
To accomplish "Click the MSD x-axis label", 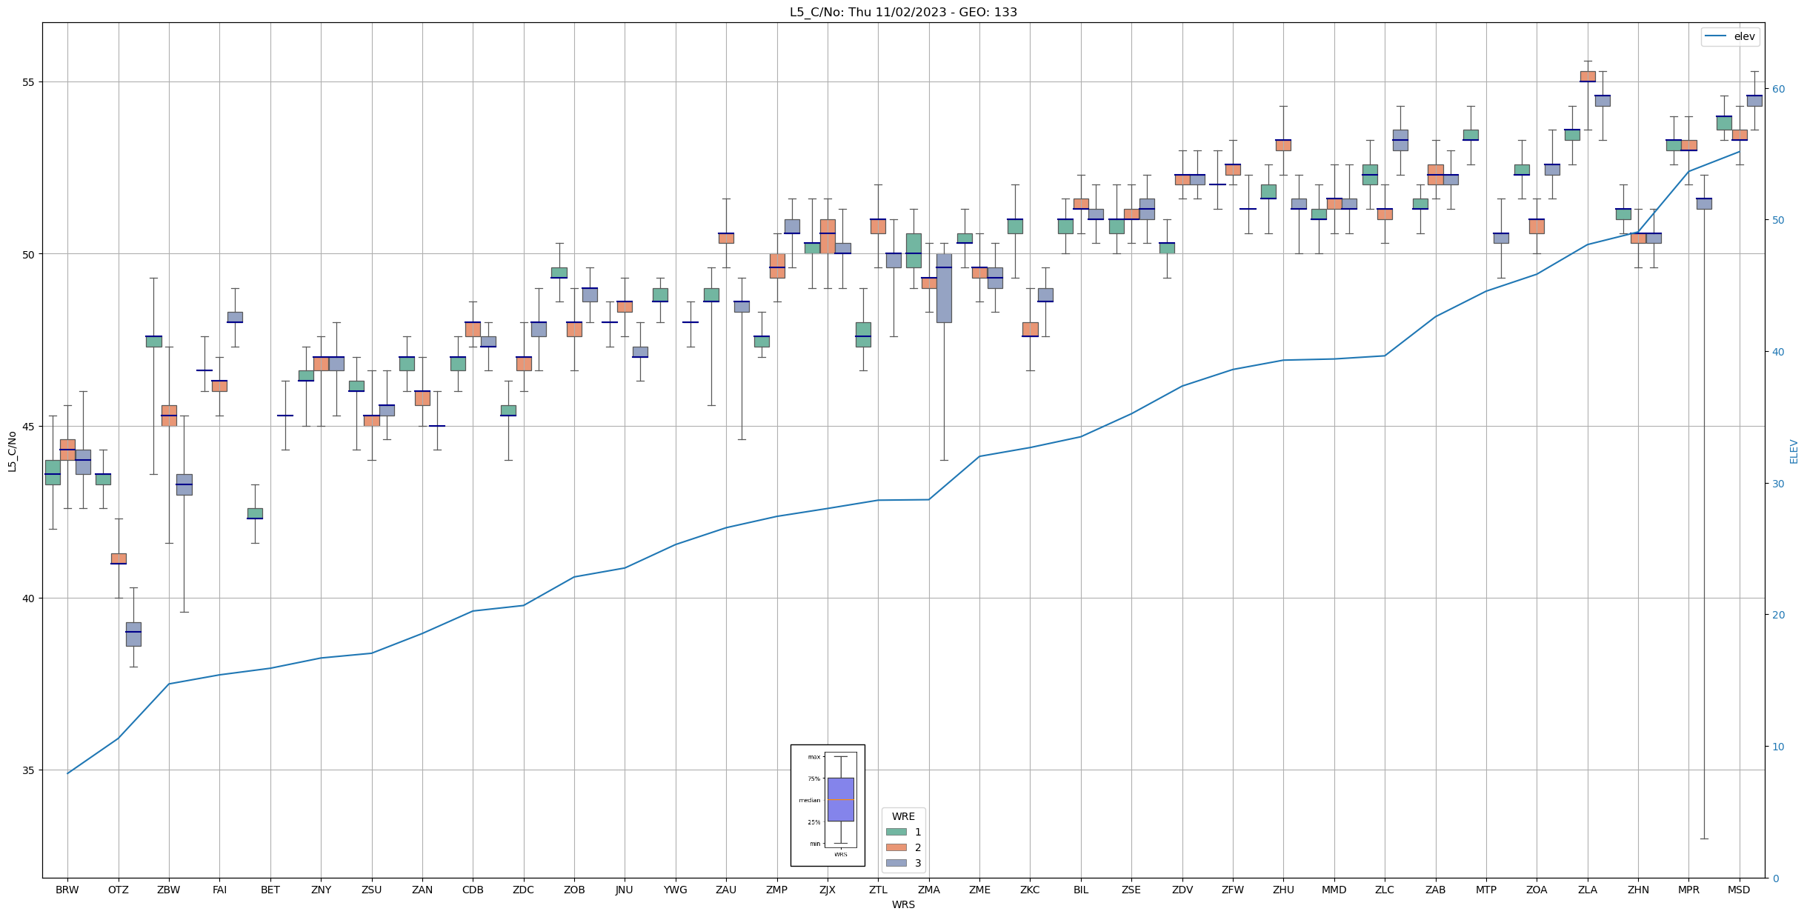I will (1740, 890).
